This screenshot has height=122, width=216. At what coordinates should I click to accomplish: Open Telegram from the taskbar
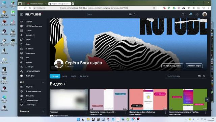coord(113,119)
